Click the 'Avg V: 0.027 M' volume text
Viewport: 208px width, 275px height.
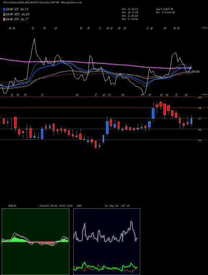coord(164,9)
